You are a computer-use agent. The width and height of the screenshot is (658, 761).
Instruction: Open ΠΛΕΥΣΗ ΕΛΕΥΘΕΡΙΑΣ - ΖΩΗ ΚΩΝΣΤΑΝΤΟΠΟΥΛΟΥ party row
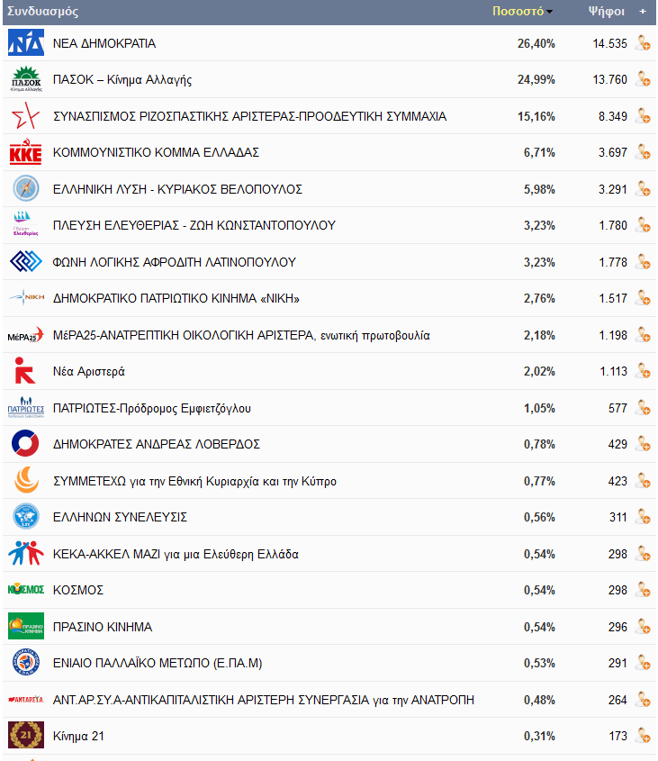329,225
